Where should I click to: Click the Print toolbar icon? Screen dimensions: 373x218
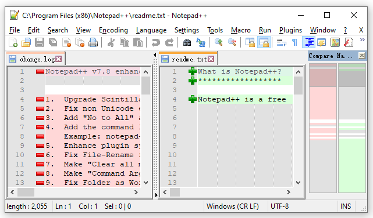(x=93, y=43)
